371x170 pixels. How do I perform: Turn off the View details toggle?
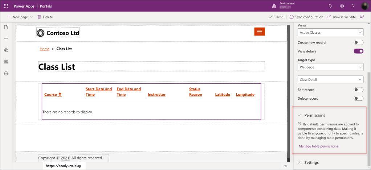pyautogui.click(x=358, y=51)
